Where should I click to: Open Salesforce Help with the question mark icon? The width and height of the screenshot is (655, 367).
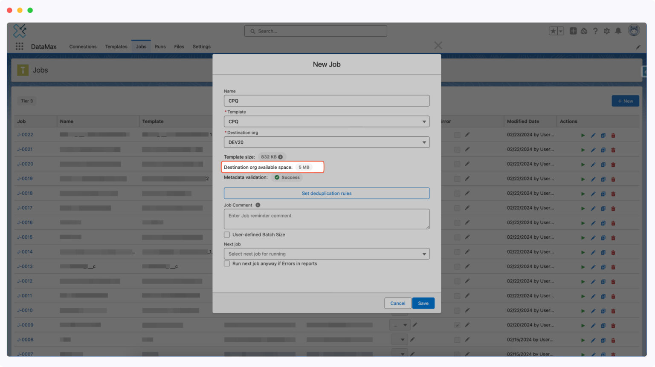pyautogui.click(x=595, y=31)
